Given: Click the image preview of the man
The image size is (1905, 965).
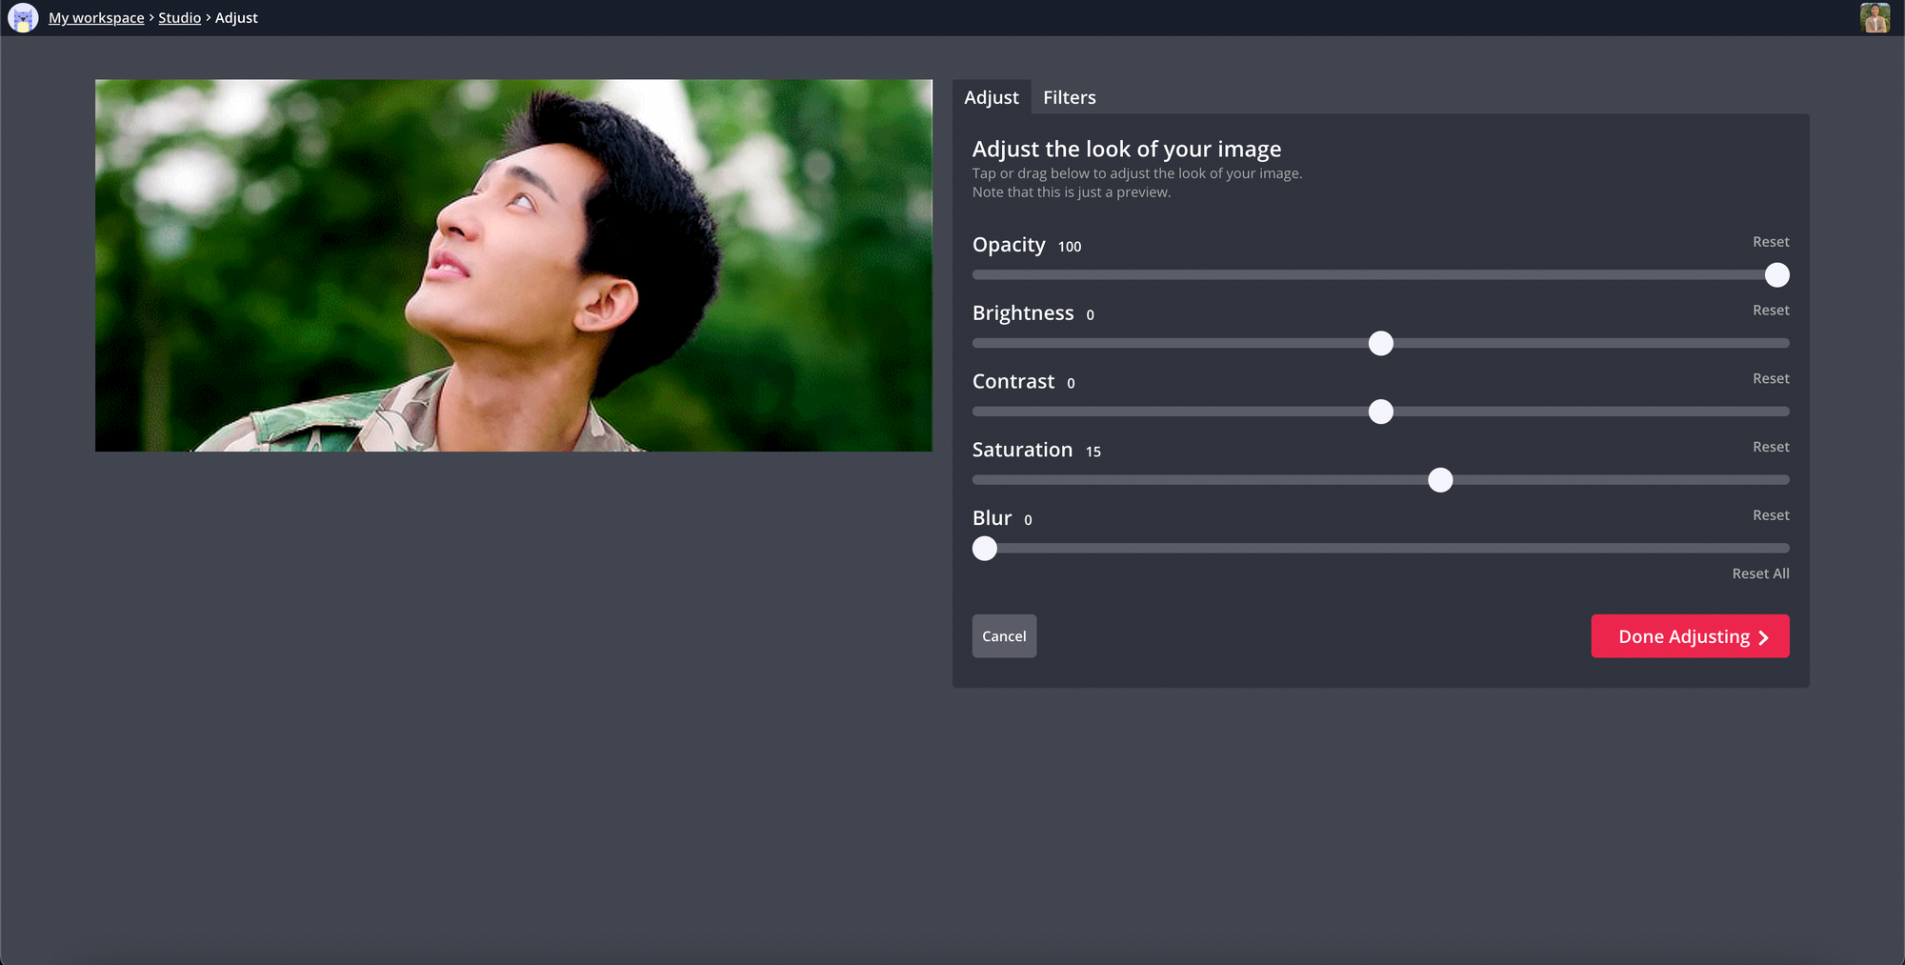Looking at the screenshot, I should (x=513, y=265).
